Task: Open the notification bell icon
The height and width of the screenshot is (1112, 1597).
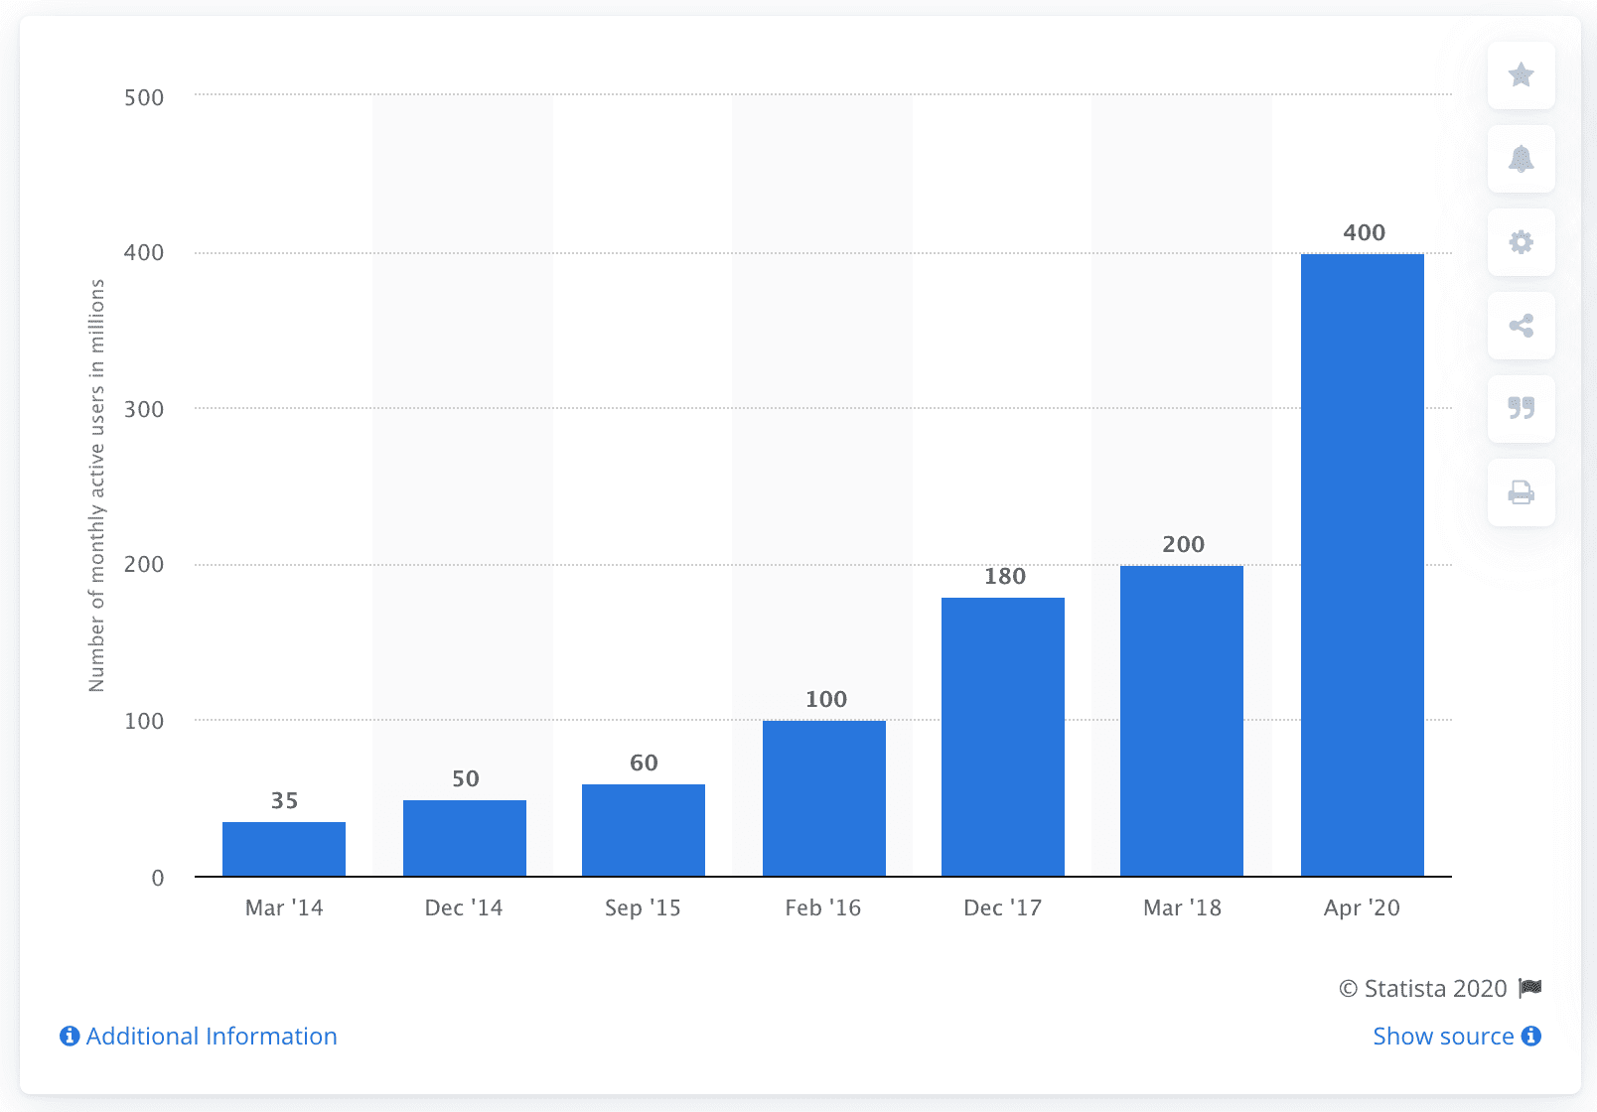Action: click(1520, 160)
